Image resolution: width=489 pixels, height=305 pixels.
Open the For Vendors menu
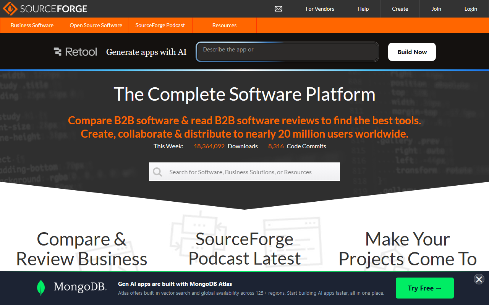click(x=320, y=9)
